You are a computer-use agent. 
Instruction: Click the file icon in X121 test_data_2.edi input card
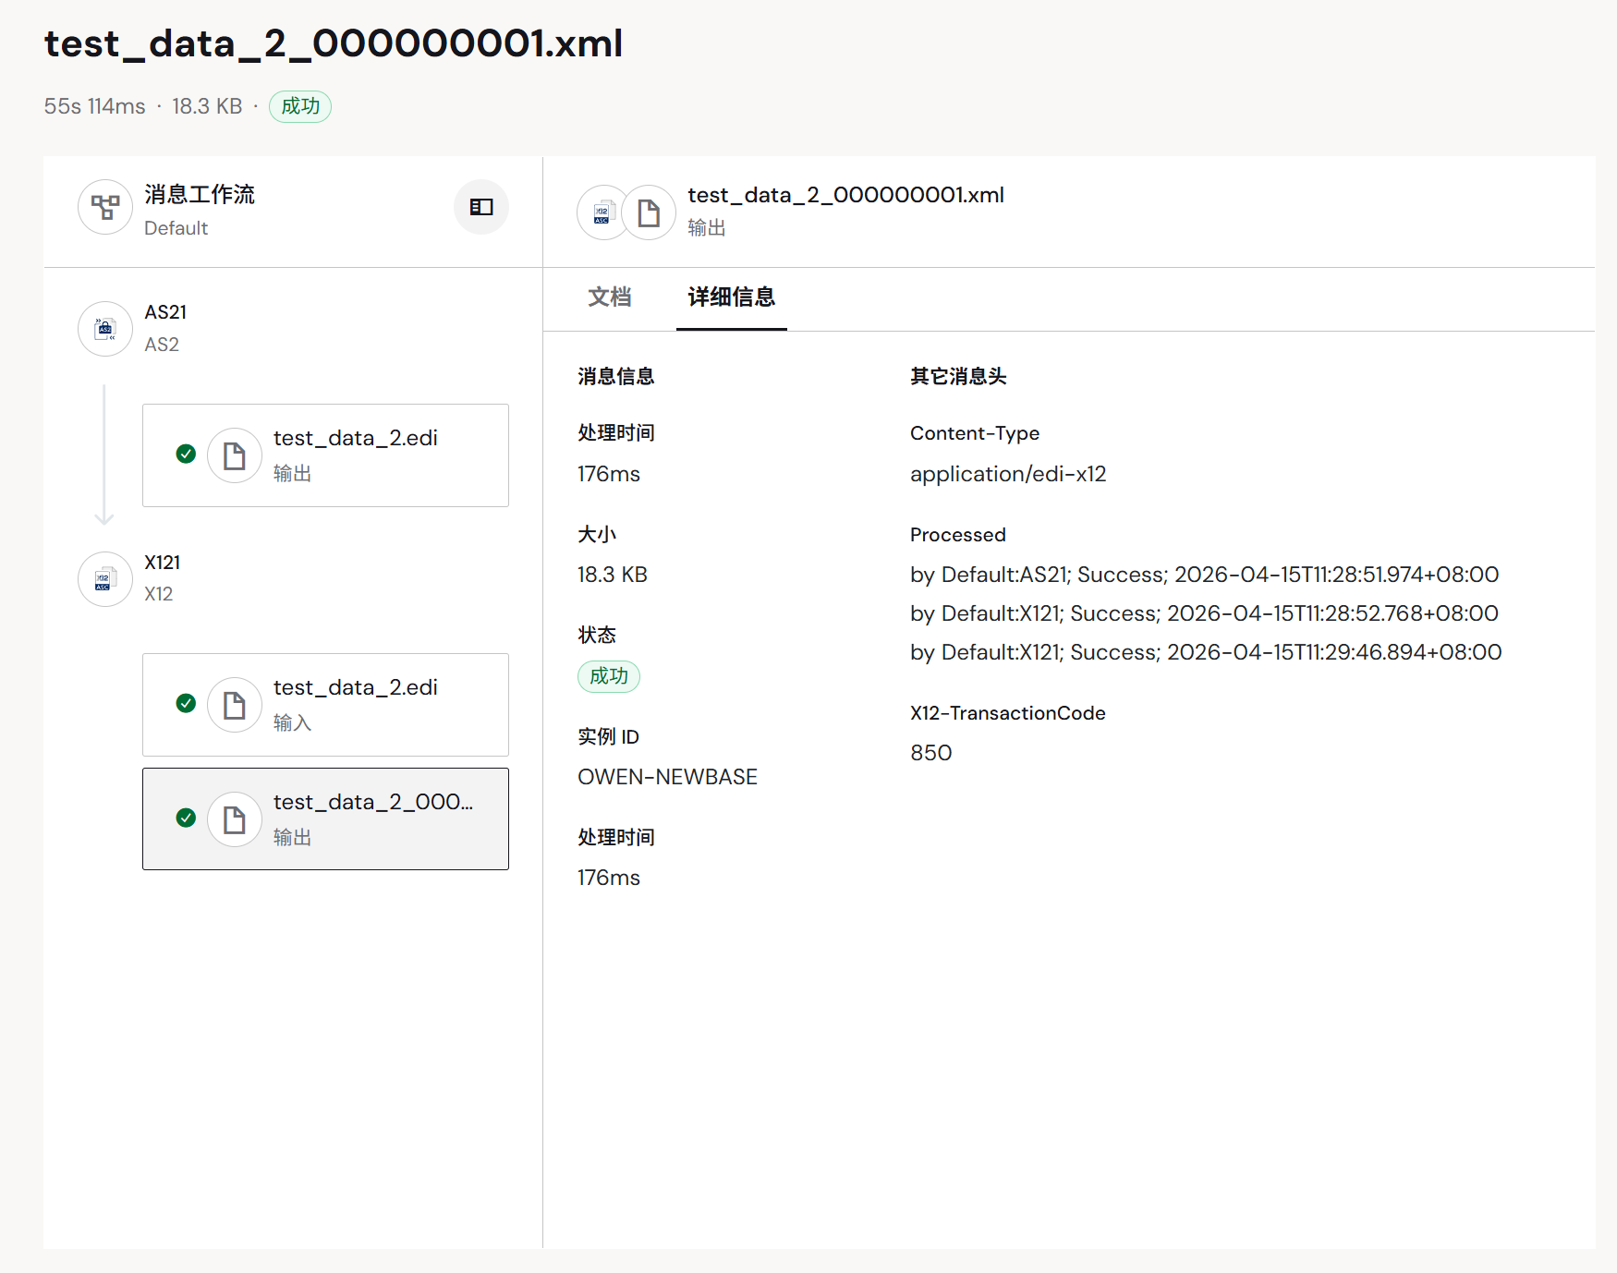pyautogui.click(x=235, y=706)
